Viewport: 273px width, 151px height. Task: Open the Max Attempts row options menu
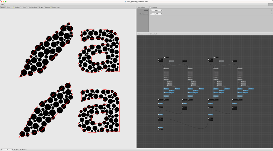271,14
